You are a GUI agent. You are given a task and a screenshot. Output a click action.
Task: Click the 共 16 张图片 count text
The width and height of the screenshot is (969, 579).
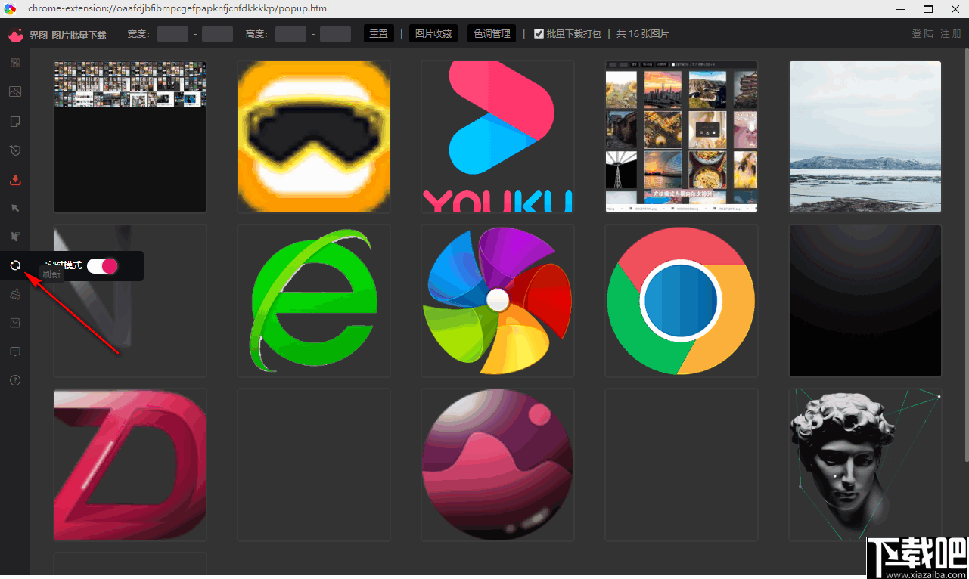tap(643, 34)
